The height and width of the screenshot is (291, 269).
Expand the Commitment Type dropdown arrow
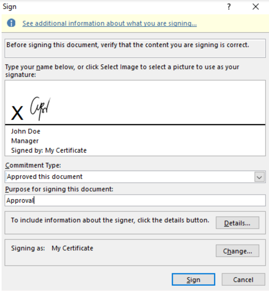point(259,177)
